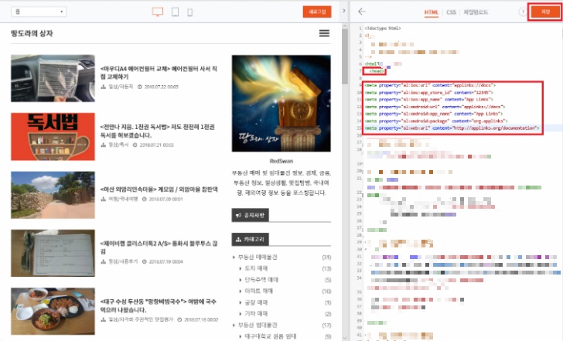The height and width of the screenshot is (341, 563).
Task: Open the 홈 page selector dropdown
Action: 39,12
